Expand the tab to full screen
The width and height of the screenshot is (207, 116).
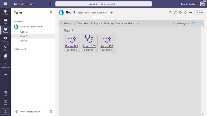click(x=175, y=12)
